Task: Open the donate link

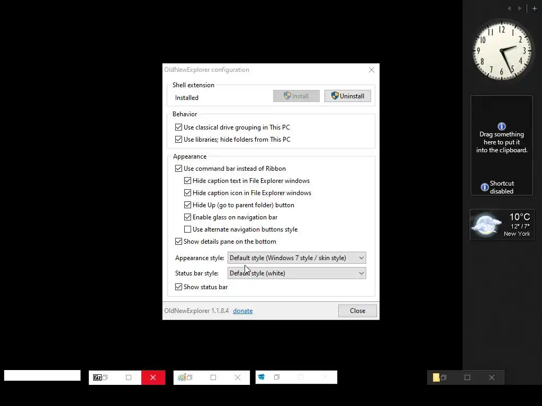Action: pos(242,311)
